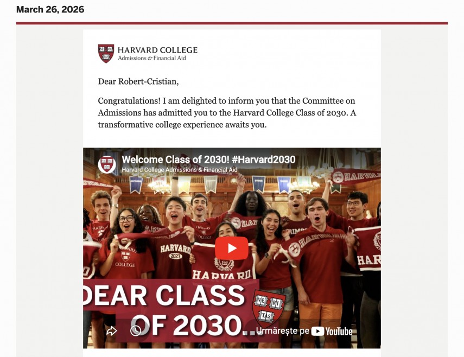The height and width of the screenshot is (357, 464).
Task: Click the 'March 26, 2026' date heading
Action: [x=50, y=9]
